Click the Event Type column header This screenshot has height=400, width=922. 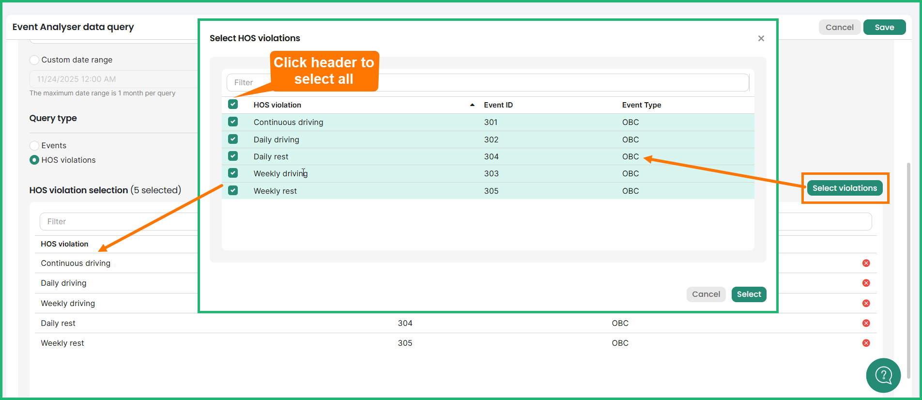pyautogui.click(x=641, y=105)
